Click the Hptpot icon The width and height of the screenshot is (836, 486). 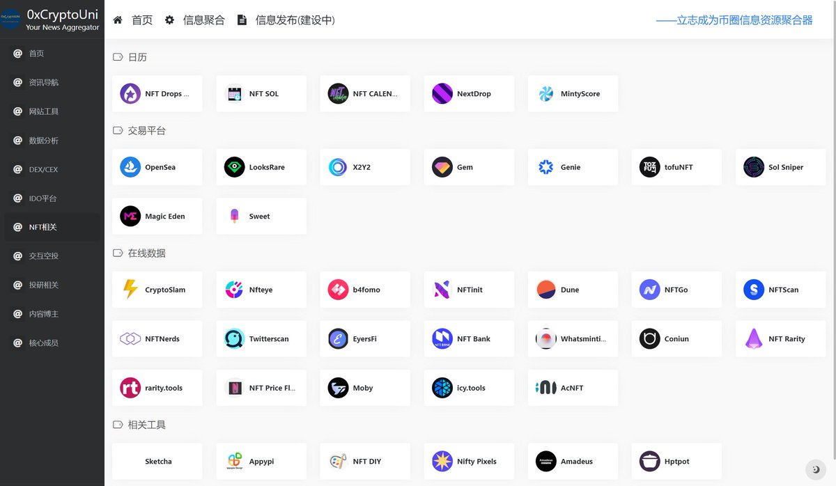tap(650, 462)
